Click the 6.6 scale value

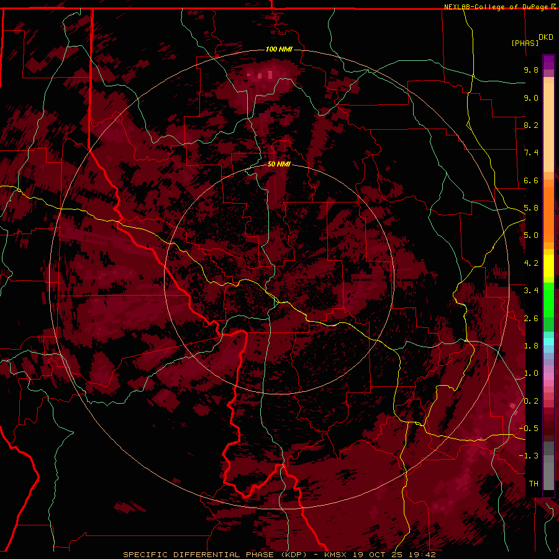(x=531, y=180)
